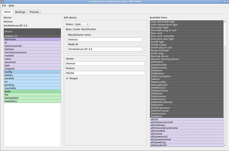The width and height of the screenshot is (229, 151).
Task: Click the Model ID input field
Action: tap(105, 49)
